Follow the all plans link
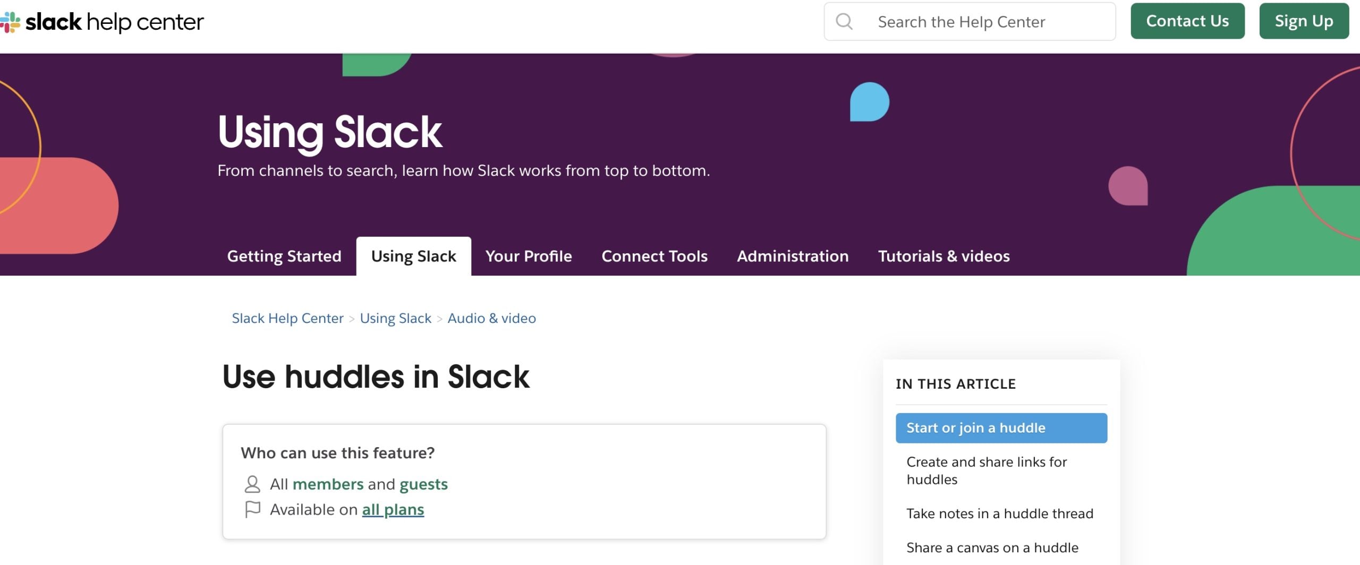The width and height of the screenshot is (1360, 565). tap(393, 509)
